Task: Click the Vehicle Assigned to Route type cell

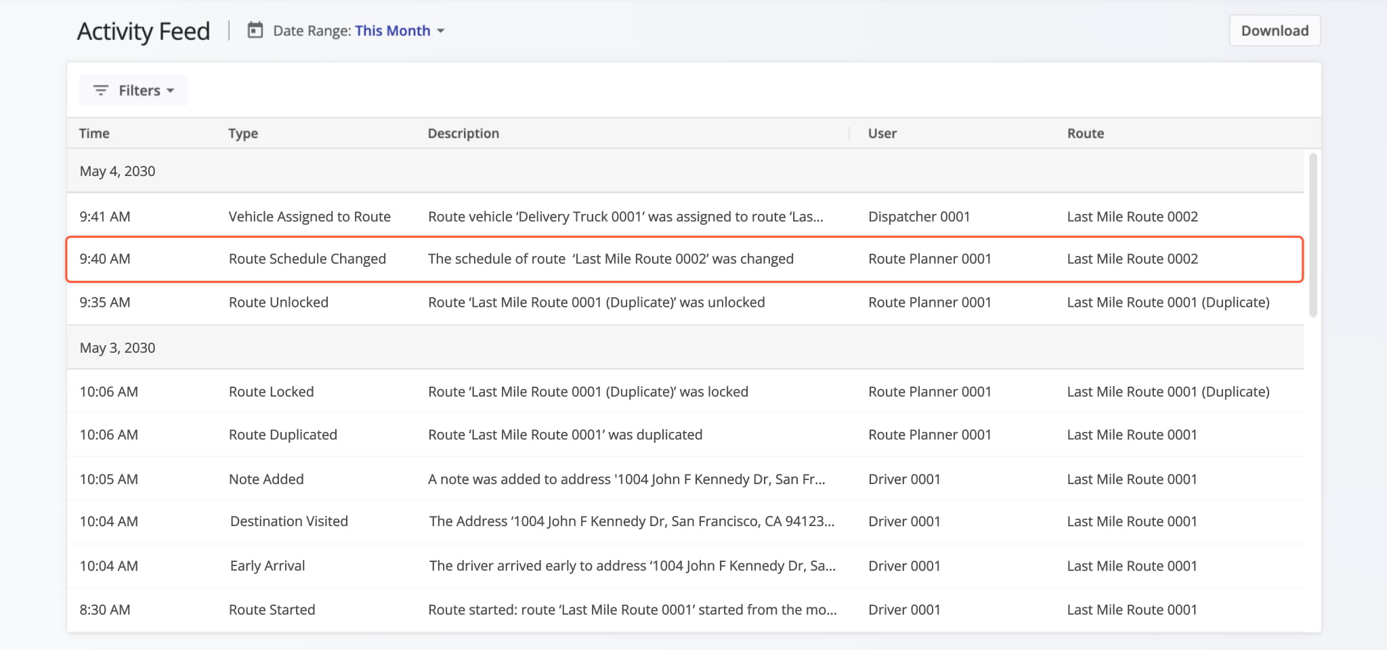Action: [x=310, y=217]
